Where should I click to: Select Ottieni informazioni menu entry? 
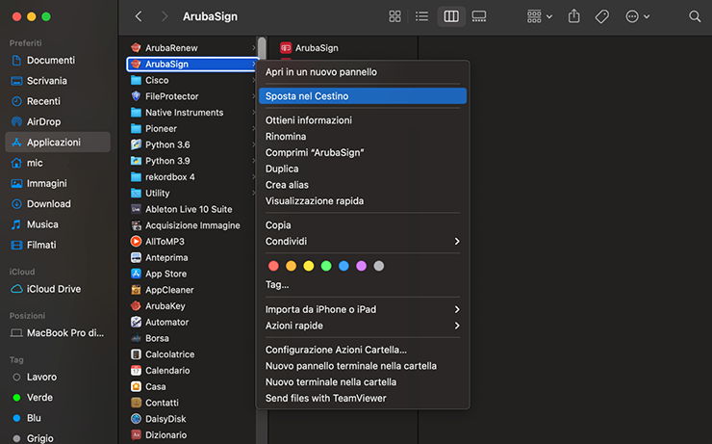(x=308, y=120)
